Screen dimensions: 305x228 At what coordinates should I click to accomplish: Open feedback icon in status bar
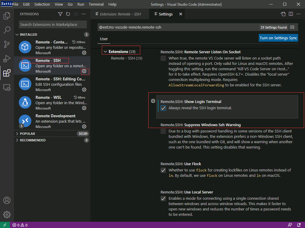tap(290, 225)
